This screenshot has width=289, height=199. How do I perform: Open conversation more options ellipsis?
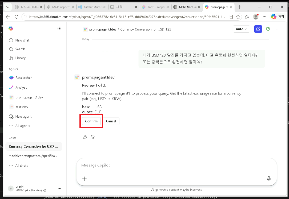pos(278,29)
